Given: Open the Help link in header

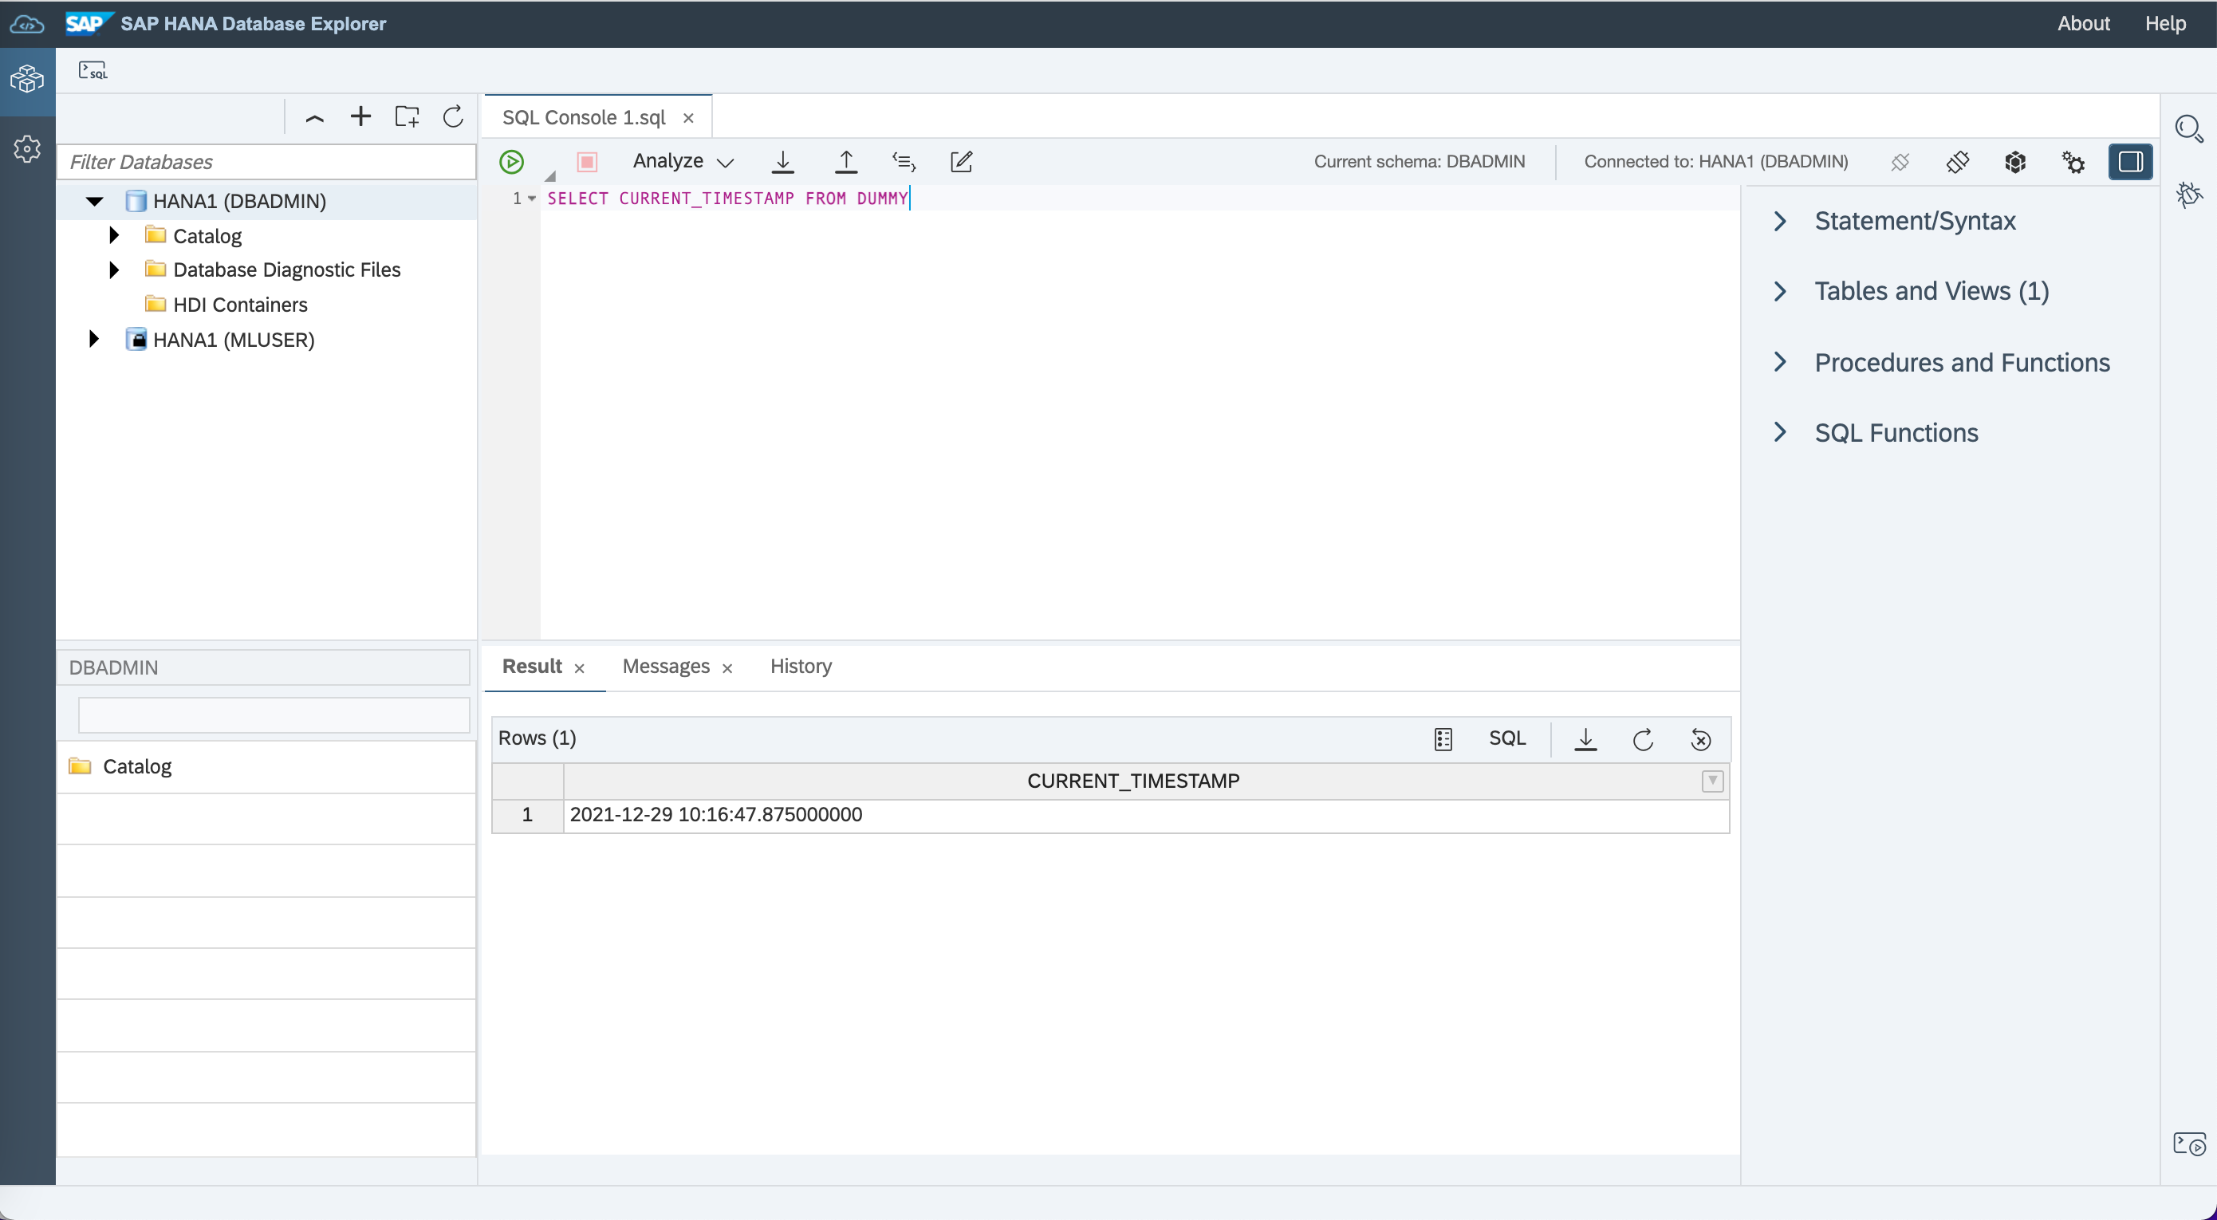Looking at the screenshot, I should coord(2164,23).
